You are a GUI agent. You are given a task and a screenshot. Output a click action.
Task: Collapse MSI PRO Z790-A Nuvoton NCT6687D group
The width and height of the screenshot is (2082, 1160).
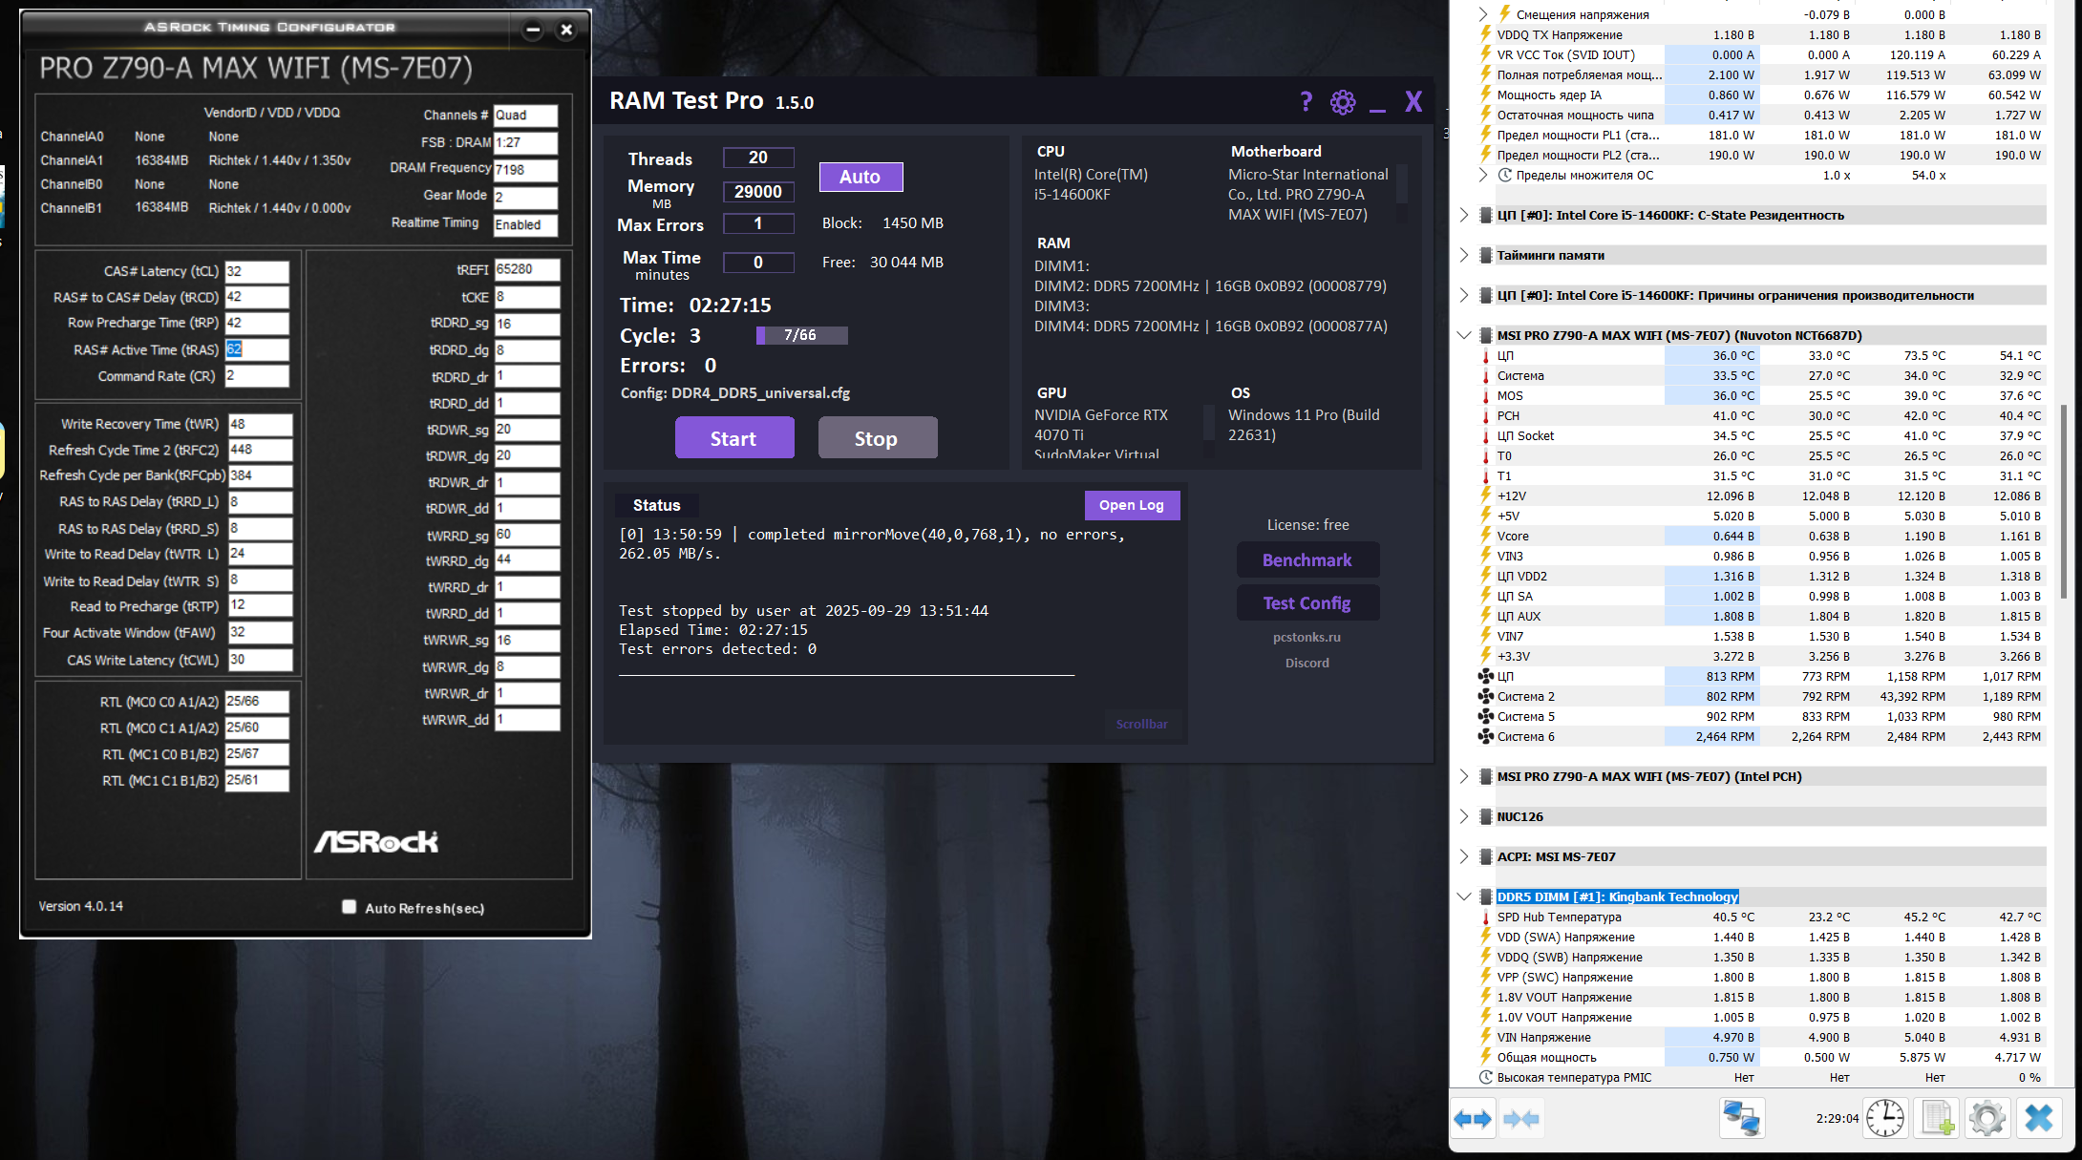(1464, 335)
